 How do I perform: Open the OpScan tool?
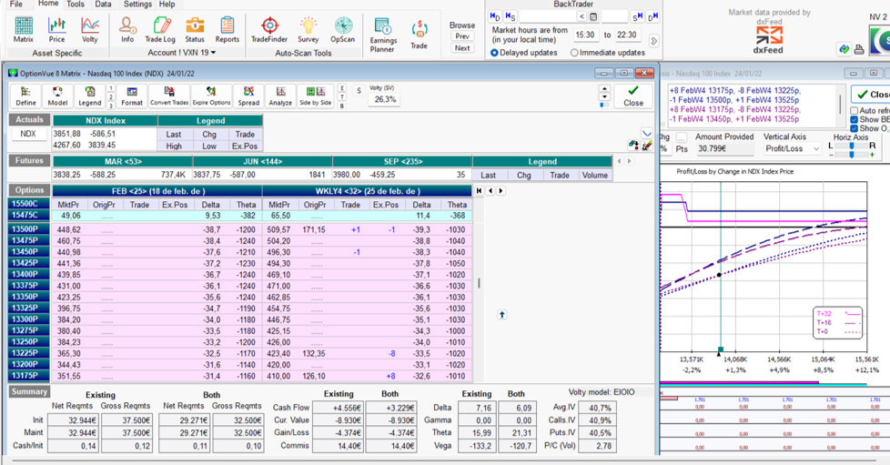tap(343, 30)
